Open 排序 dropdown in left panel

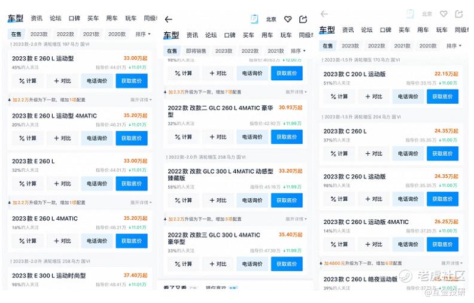tap(143, 34)
